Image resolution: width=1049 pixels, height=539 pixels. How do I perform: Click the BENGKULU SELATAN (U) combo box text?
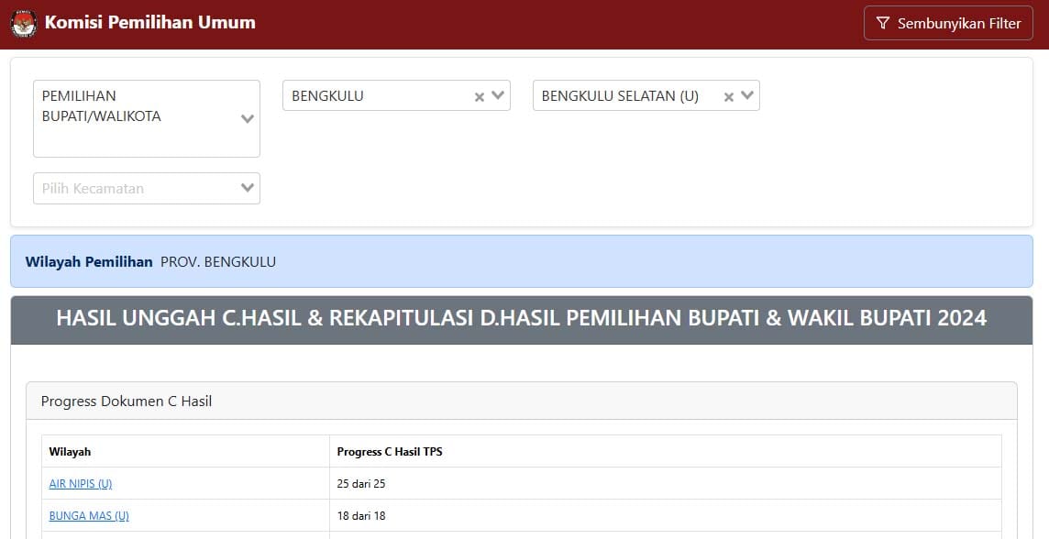tap(624, 95)
